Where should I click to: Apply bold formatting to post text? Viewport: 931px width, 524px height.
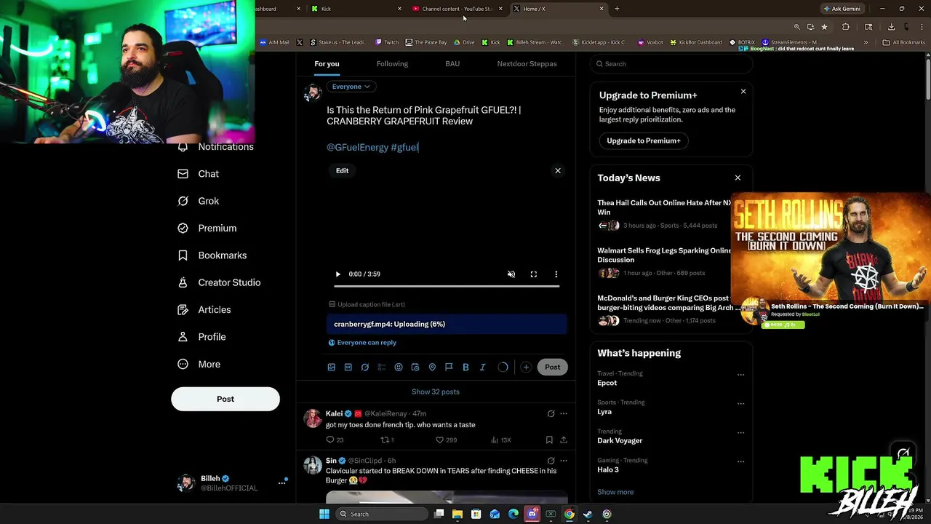[x=465, y=368]
